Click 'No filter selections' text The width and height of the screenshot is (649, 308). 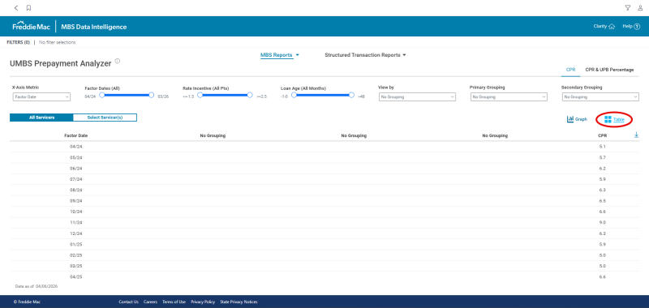pos(57,42)
